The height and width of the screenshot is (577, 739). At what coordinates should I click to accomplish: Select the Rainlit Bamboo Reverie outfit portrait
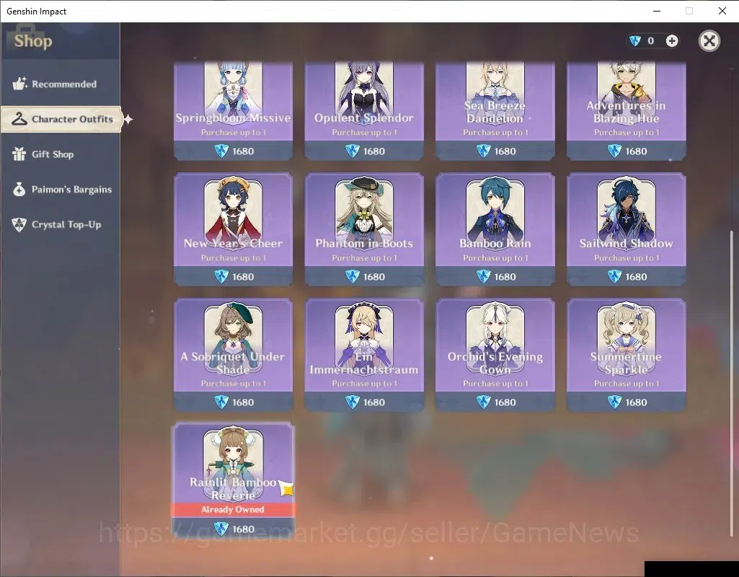[x=234, y=464]
